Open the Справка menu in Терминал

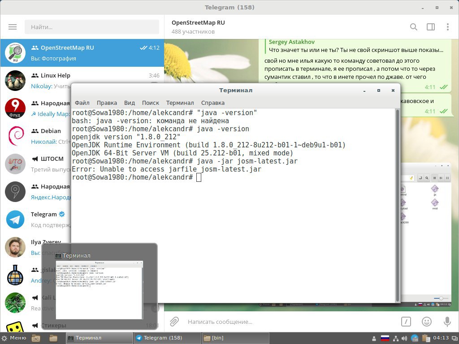[x=213, y=103]
